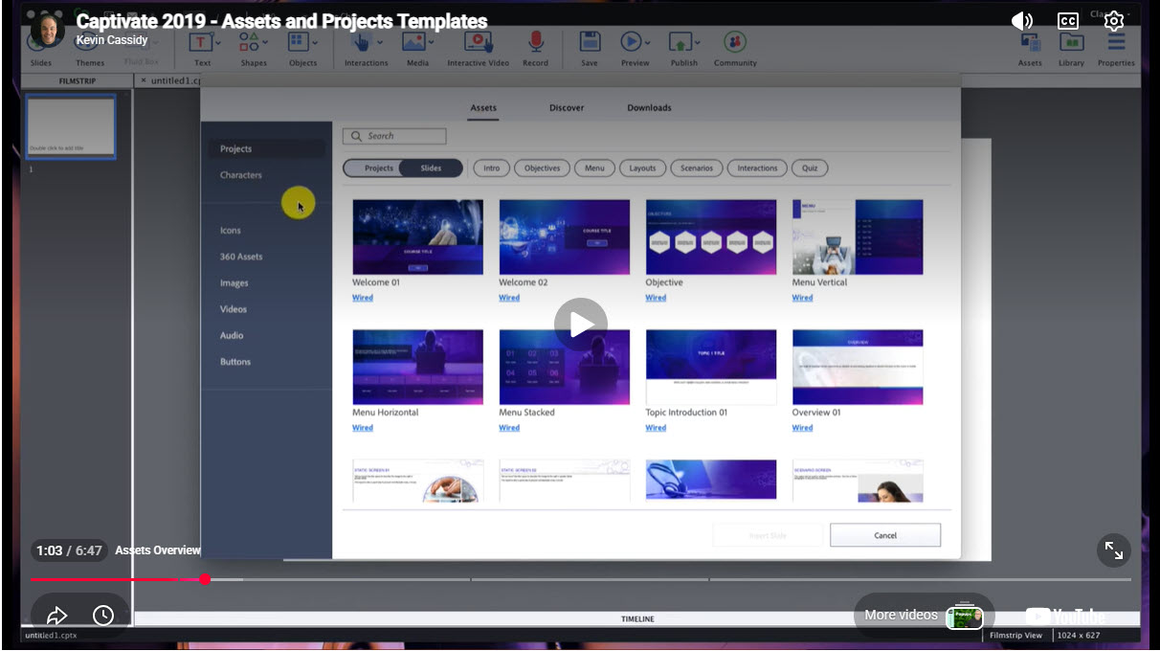
Task: Select Characters in the assets sidebar
Action: pyautogui.click(x=241, y=175)
